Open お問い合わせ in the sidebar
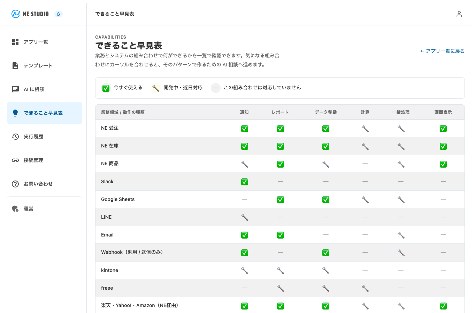The width and height of the screenshot is (476, 313). pyautogui.click(x=45, y=184)
